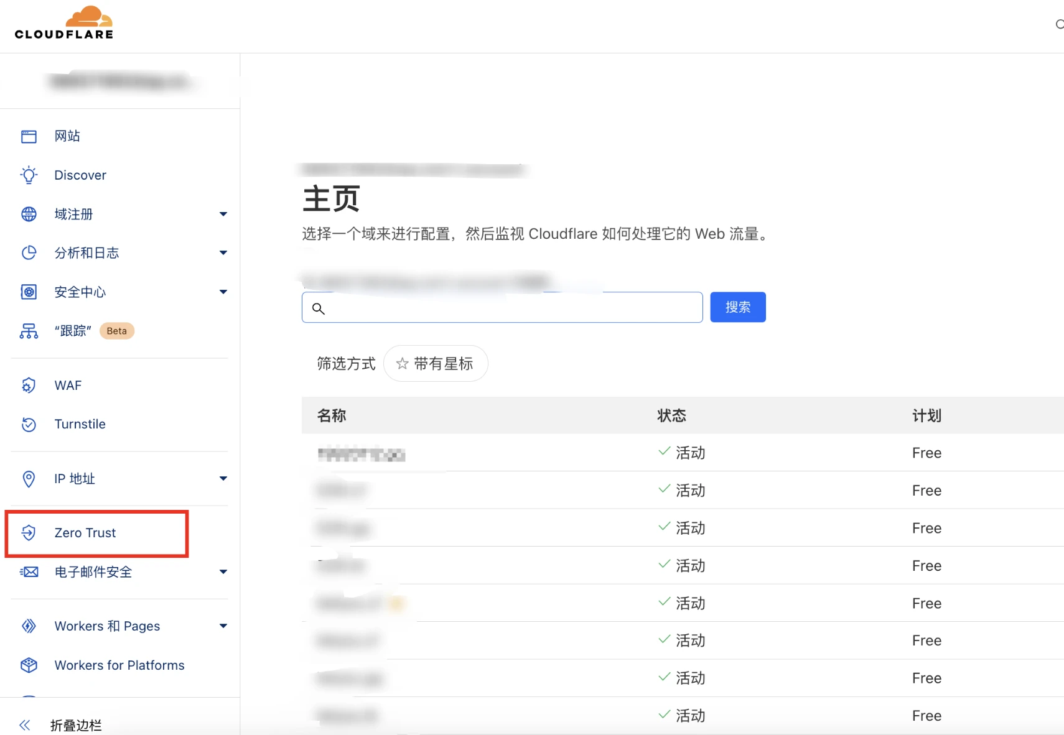The width and height of the screenshot is (1064, 735).
Task: Click the 状态 column header
Action: (671, 415)
